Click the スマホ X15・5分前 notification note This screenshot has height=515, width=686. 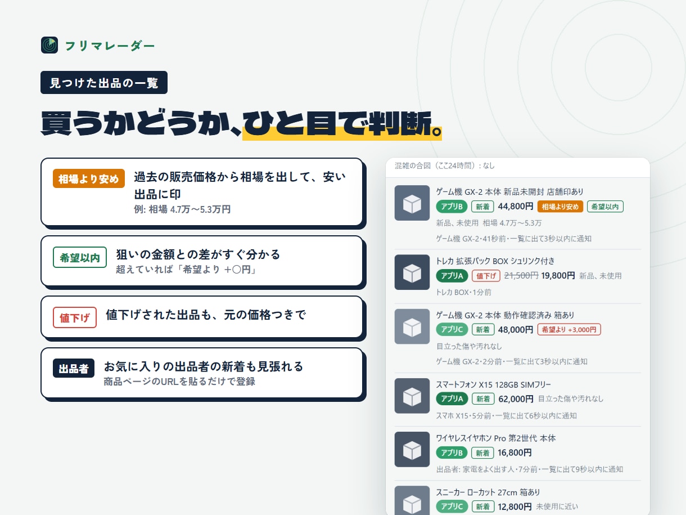point(507,415)
